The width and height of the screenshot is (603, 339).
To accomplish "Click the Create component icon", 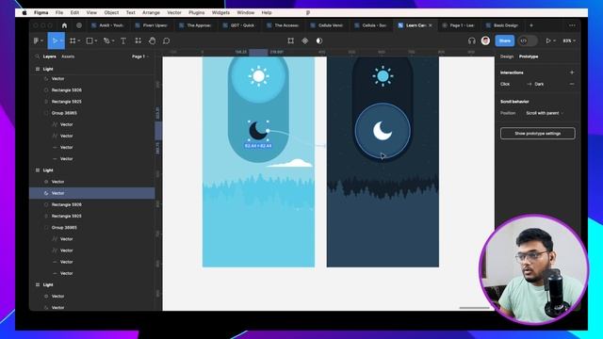I will point(305,40).
